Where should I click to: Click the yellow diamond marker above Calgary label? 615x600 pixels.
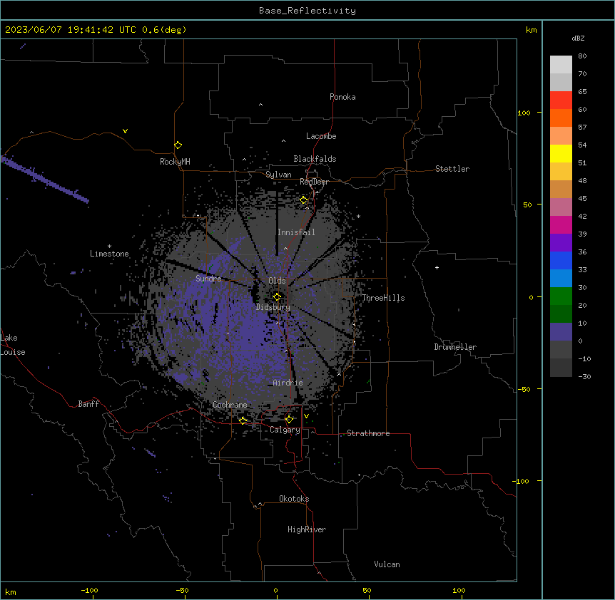coord(289,420)
